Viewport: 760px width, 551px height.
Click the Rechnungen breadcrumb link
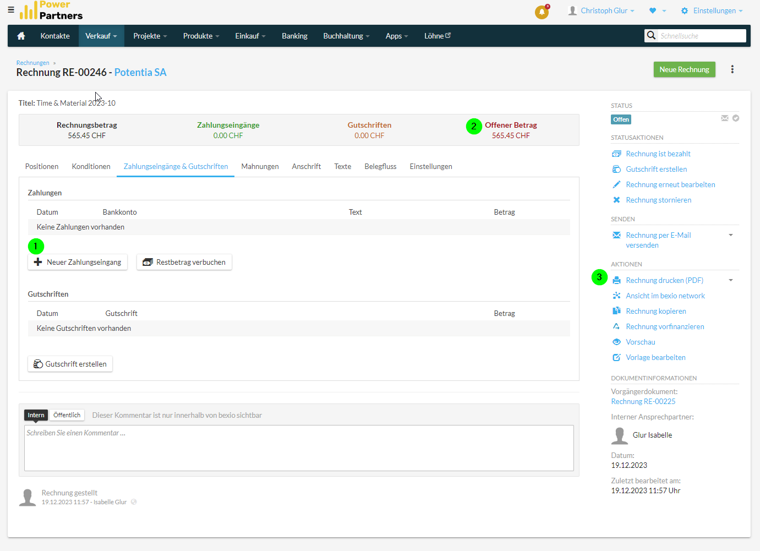[x=33, y=63]
